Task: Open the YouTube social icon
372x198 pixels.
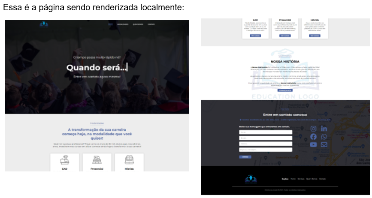Action: 313,144
